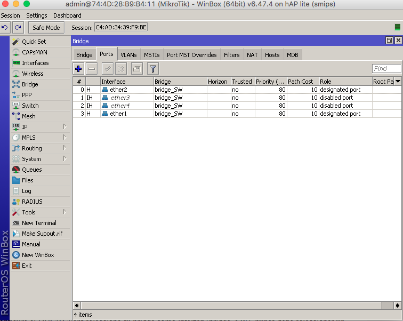403x321 pixels.
Task: Open CAPsMAN in sidebar
Action: pos(40,52)
